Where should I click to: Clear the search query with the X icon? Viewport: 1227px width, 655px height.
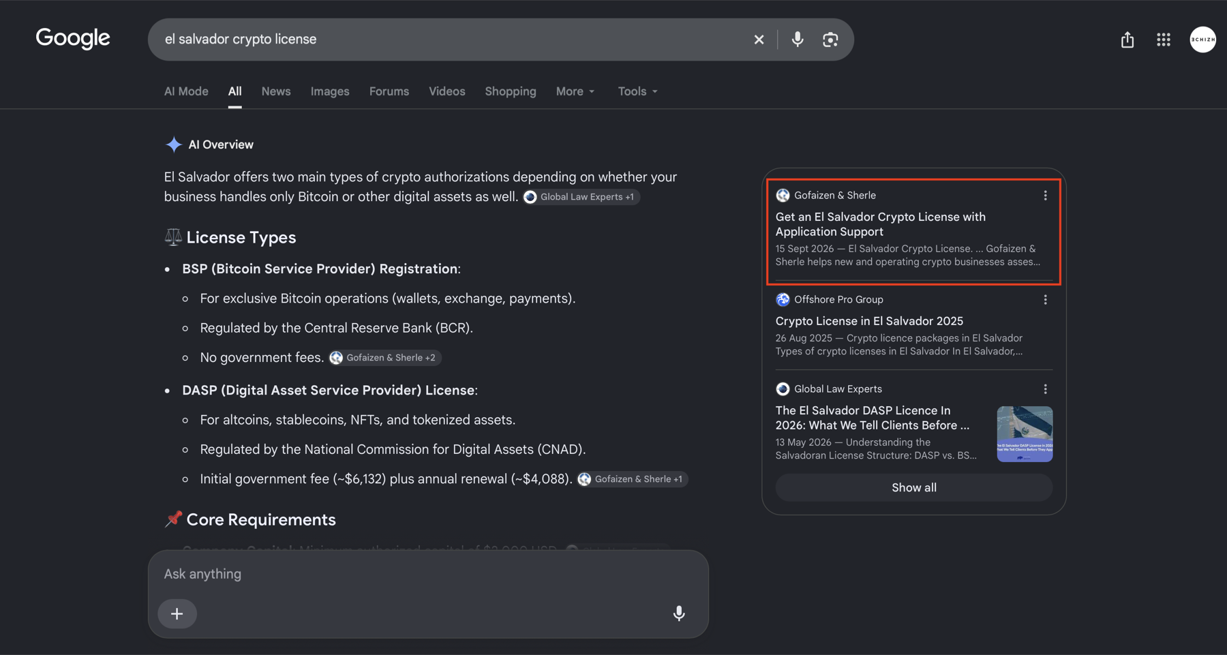[759, 40]
